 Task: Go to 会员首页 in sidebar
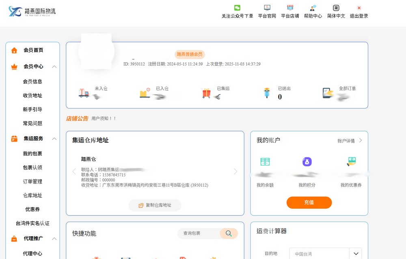click(x=33, y=50)
